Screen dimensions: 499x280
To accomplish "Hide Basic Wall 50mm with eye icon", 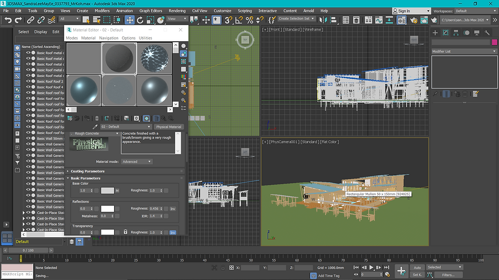I will coord(29,138).
